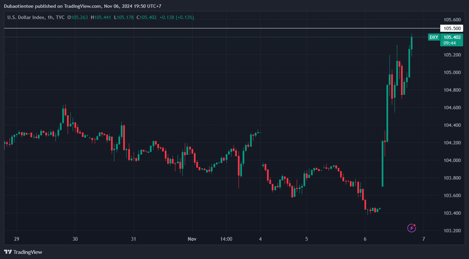Open the TradingView logo link

[x=23, y=252]
